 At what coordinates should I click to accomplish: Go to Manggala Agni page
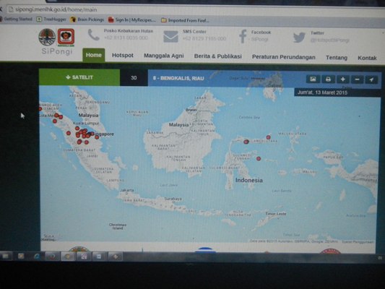(x=164, y=56)
